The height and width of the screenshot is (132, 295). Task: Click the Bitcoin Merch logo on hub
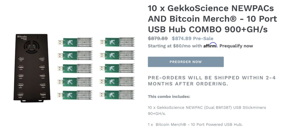point(22,38)
